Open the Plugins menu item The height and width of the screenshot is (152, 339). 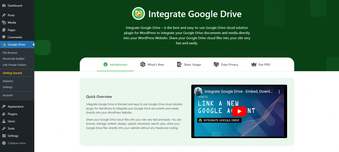point(17,114)
